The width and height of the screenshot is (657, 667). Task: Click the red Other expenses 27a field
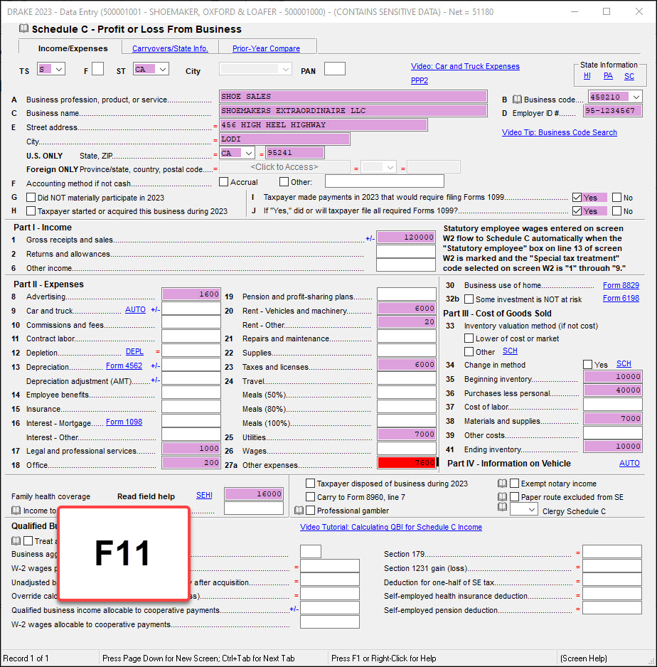407,463
